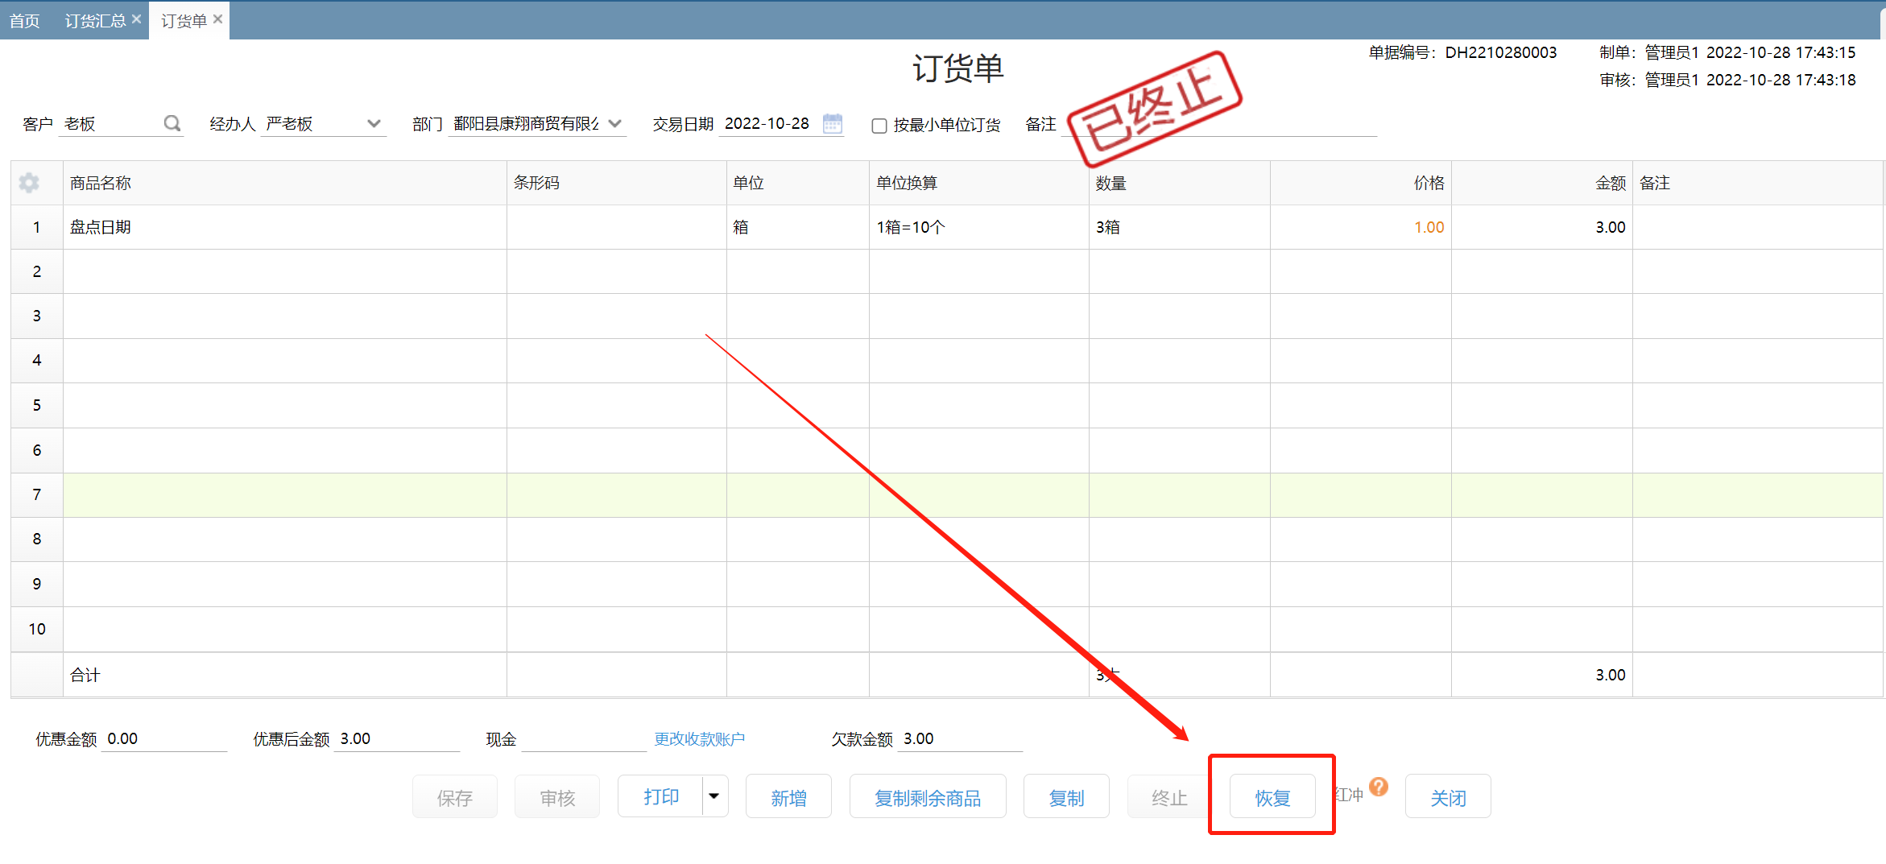
Task: Select row number 10
Action: click(x=37, y=629)
